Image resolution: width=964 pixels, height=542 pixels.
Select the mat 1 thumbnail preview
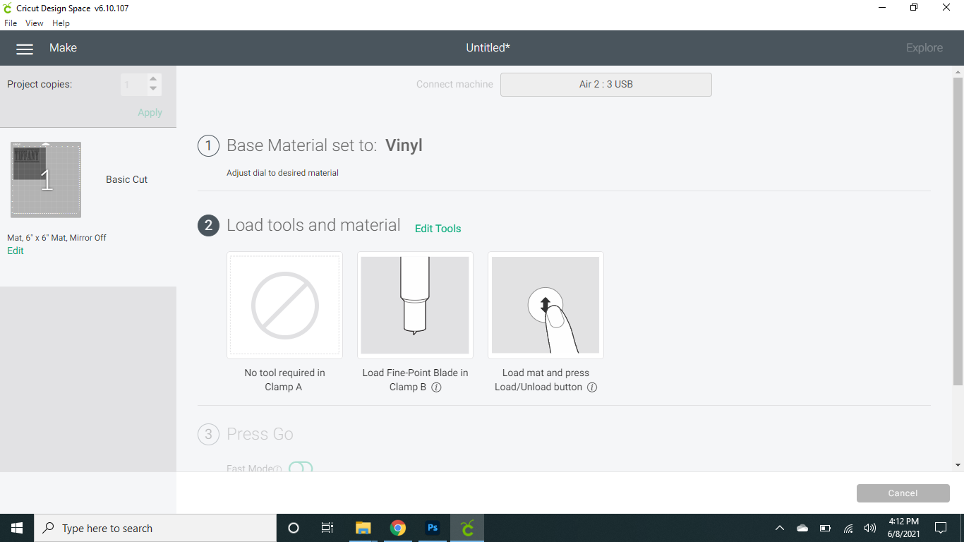(46, 180)
